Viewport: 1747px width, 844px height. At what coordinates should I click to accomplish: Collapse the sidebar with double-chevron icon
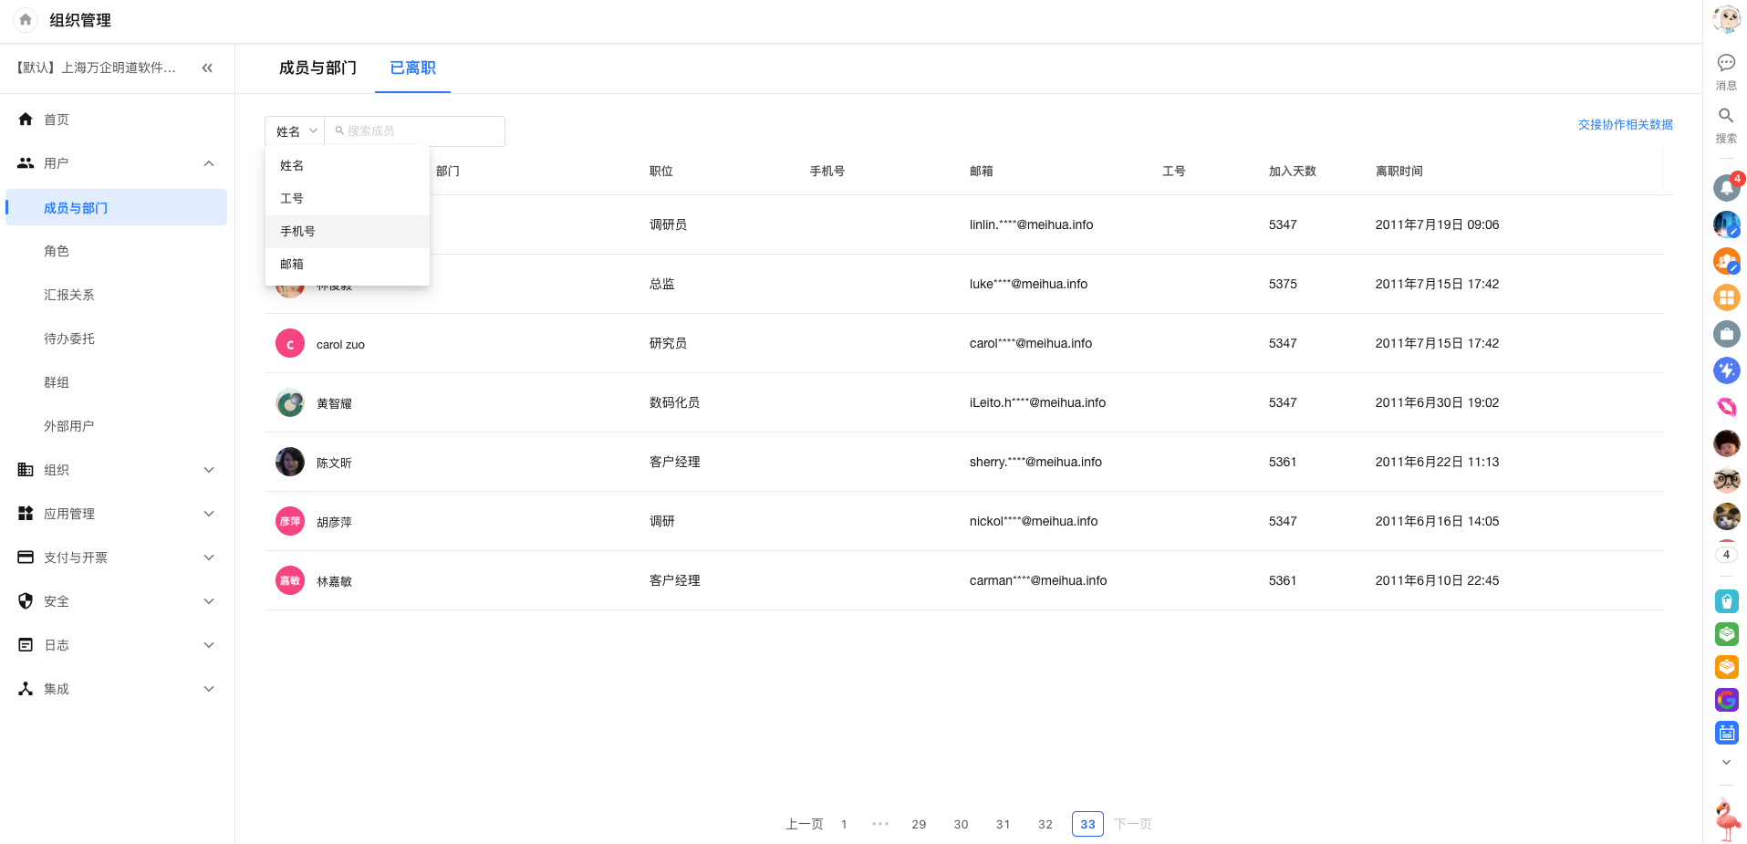pyautogui.click(x=207, y=68)
